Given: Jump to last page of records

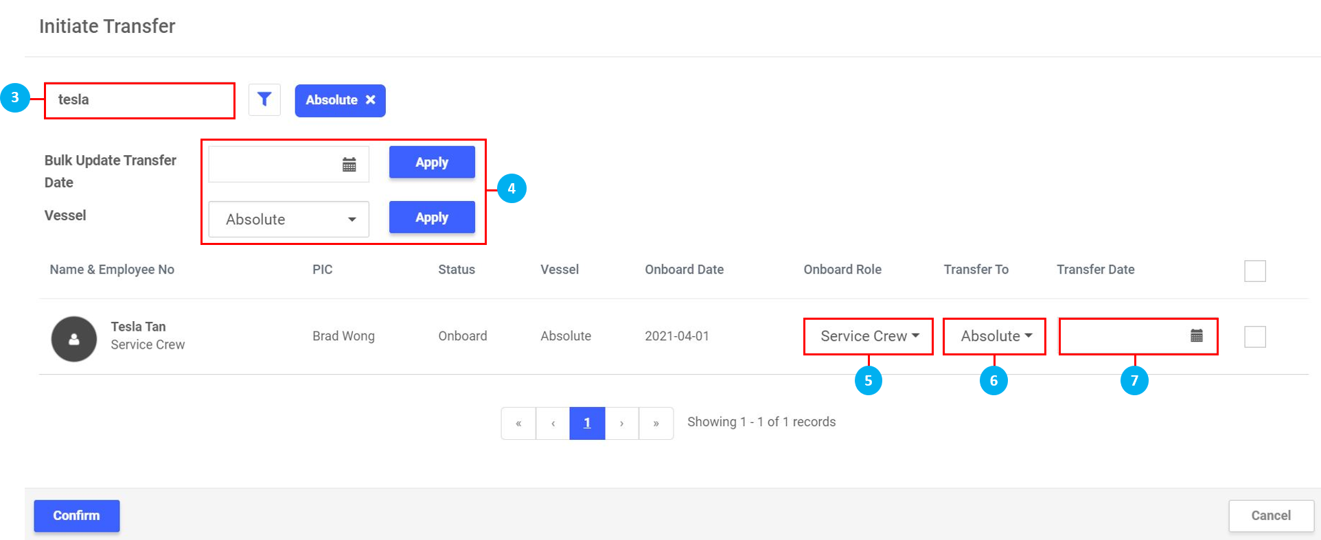Looking at the screenshot, I should pos(656,423).
